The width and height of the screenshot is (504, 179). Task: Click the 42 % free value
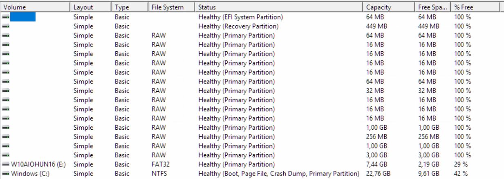pos(461,174)
